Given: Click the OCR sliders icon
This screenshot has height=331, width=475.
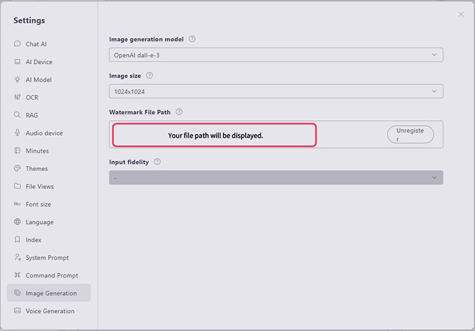Looking at the screenshot, I should point(17,97).
